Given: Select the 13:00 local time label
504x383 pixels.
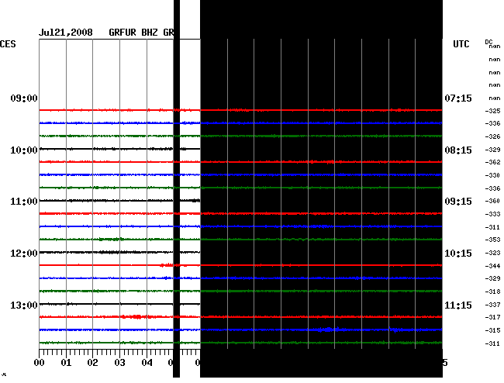Looking at the screenshot, I should [x=24, y=305].
